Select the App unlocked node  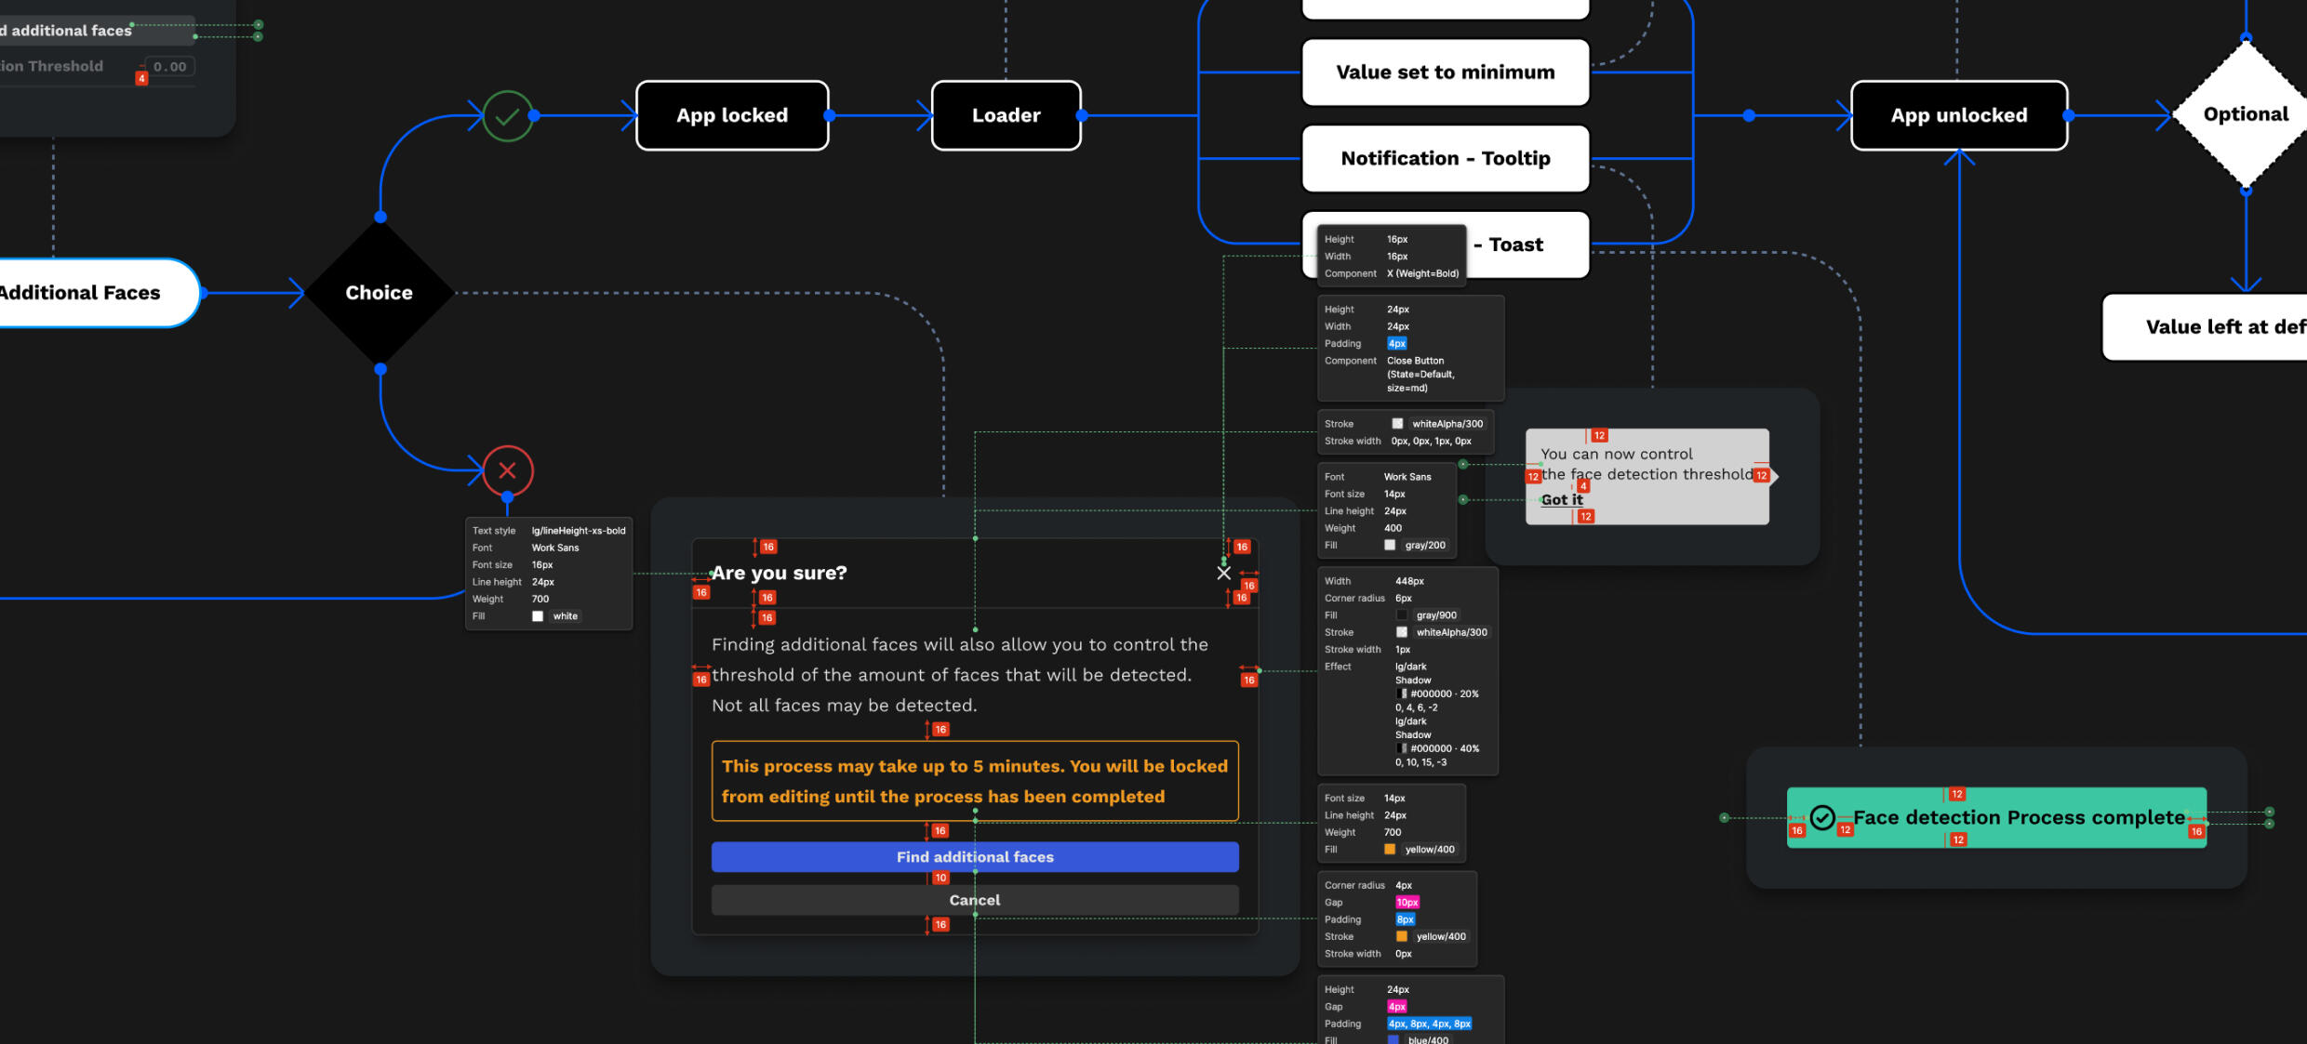pyautogui.click(x=1958, y=115)
